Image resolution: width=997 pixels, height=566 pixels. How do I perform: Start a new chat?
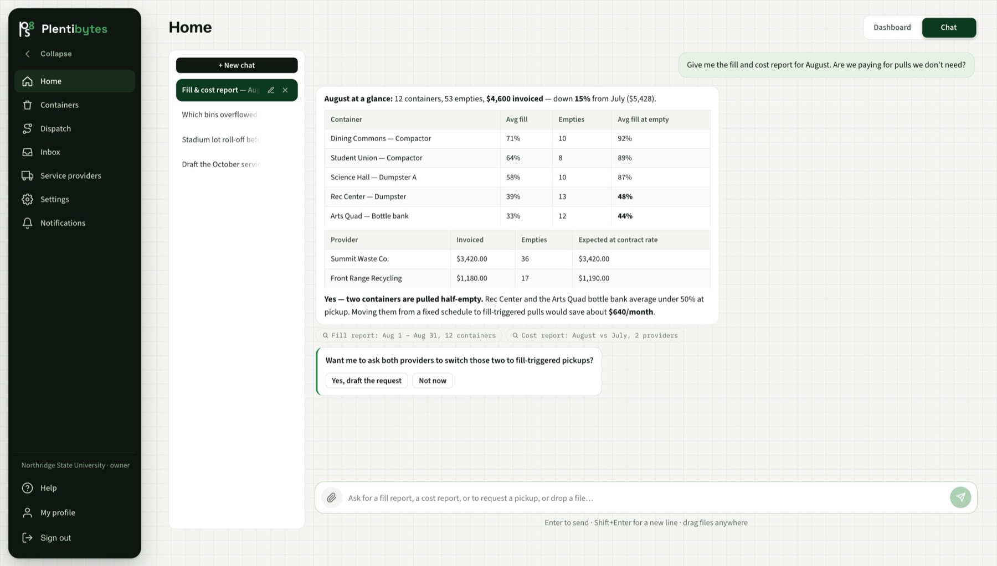coord(237,65)
